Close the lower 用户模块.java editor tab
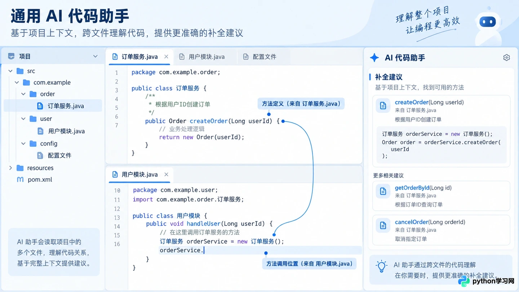The width and height of the screenshot is (519, 292). (x=166, y=174)
